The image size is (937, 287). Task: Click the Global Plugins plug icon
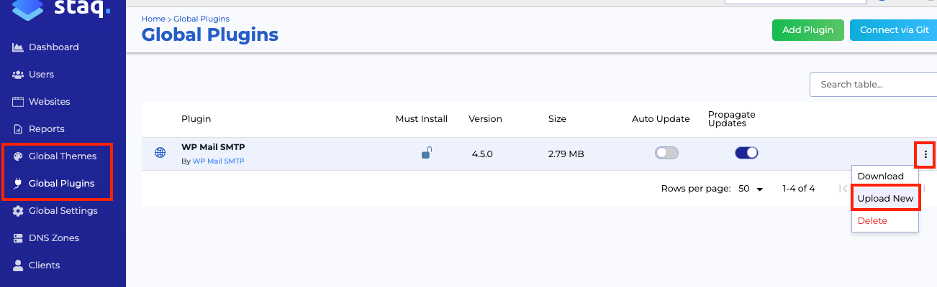tap(19, 184)
